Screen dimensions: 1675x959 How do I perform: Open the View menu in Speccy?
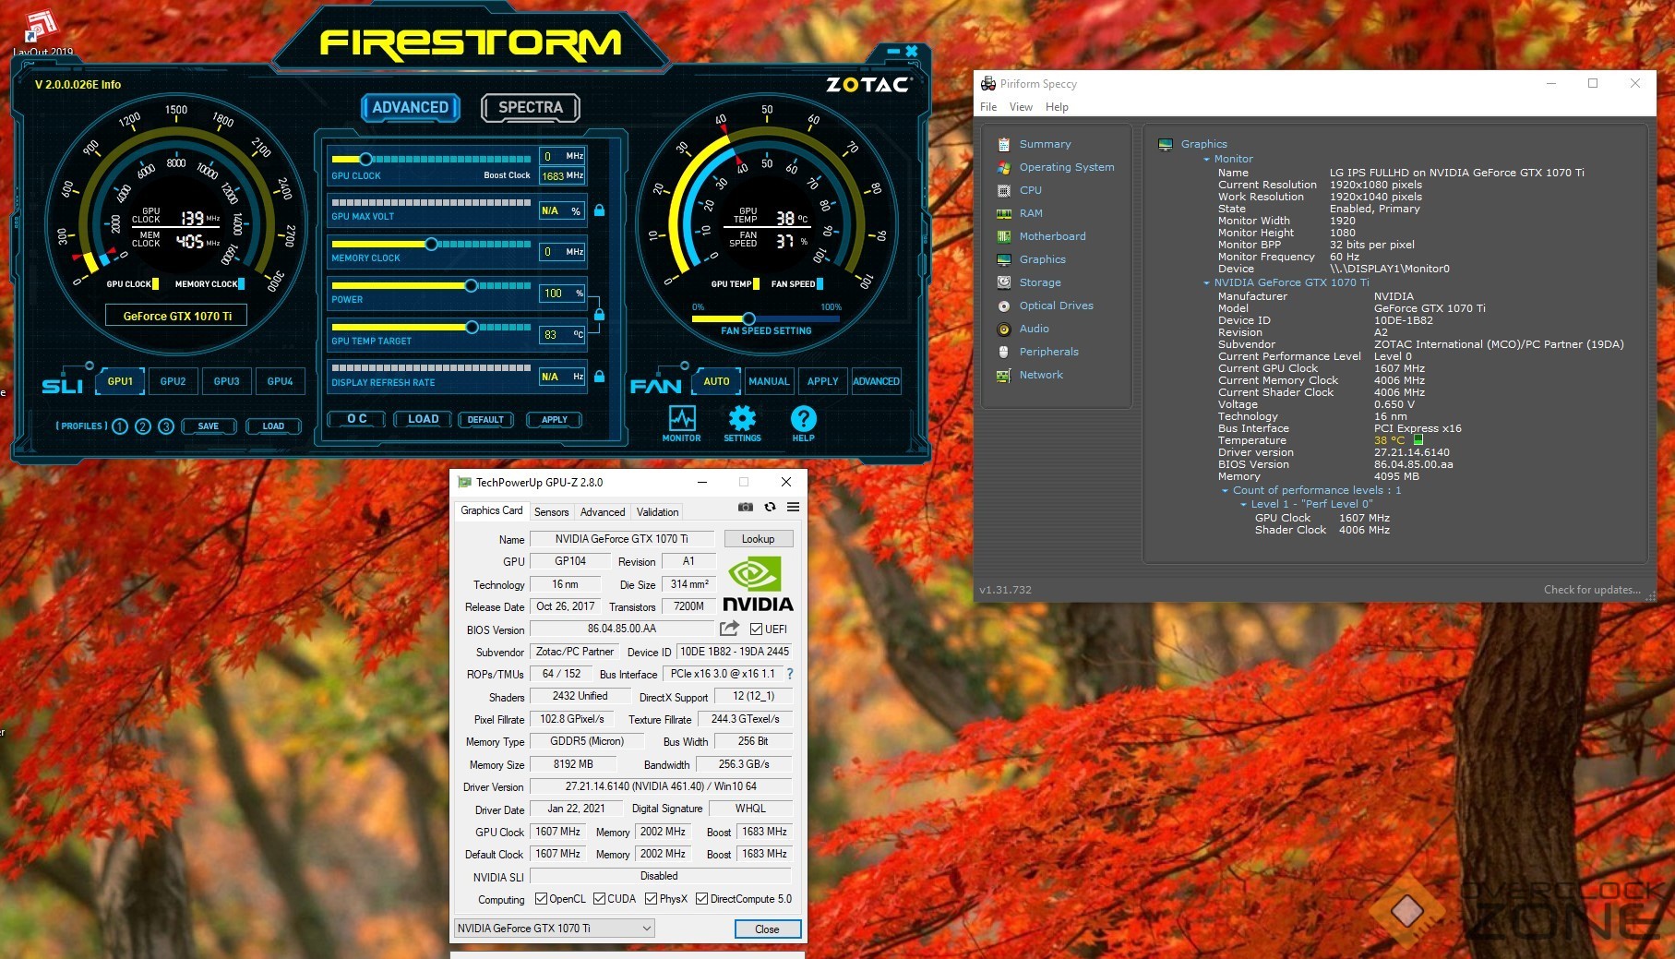[x=1021, y=107]
